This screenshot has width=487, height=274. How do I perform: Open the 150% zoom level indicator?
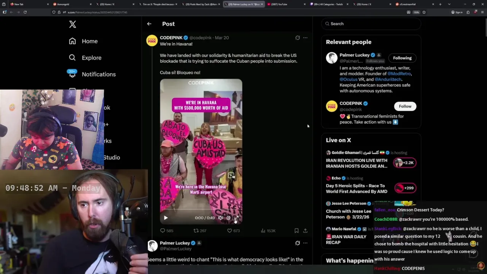point(416,12)
